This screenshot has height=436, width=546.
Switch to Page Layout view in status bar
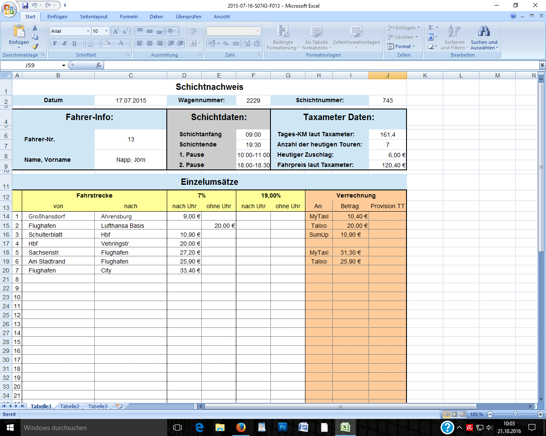(x=454, y=414)
